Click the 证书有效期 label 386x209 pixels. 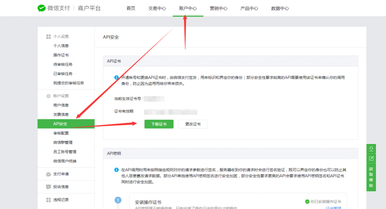pyautogui.click(x=123, y=111)
